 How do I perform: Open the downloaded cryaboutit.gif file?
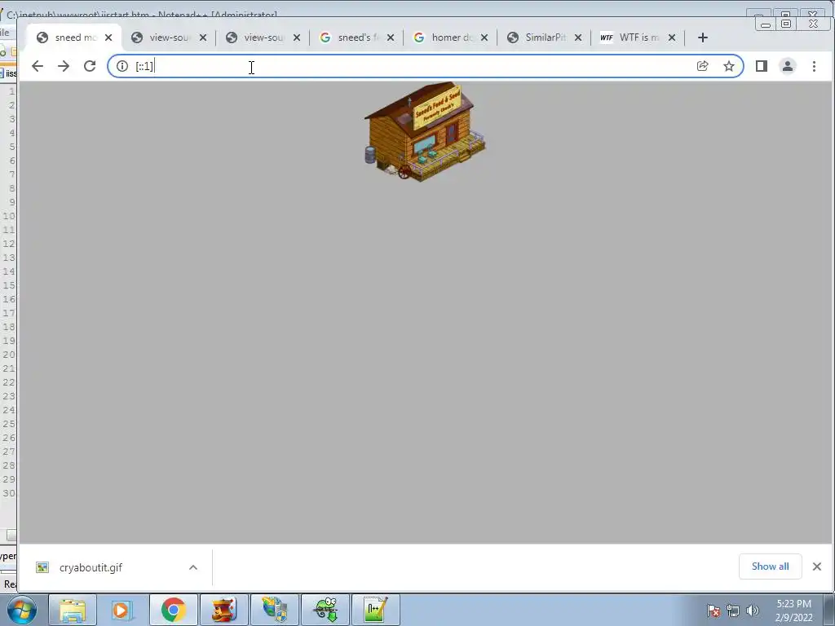pos(91,567)
